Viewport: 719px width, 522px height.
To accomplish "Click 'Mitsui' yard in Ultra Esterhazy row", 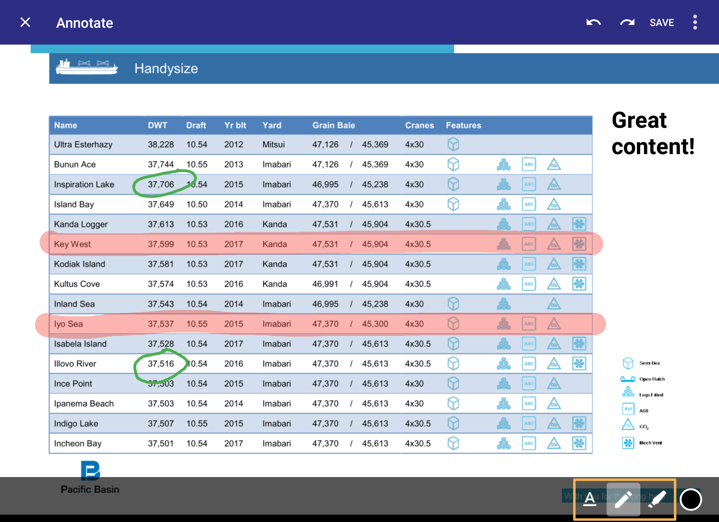I will click(x=273, y=144).
